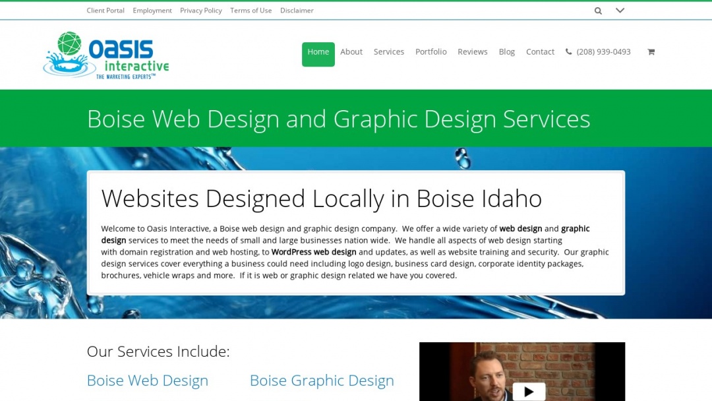Screen dimensions: 712x401
Task: Open the Privacy Policy
Action: 200,10
